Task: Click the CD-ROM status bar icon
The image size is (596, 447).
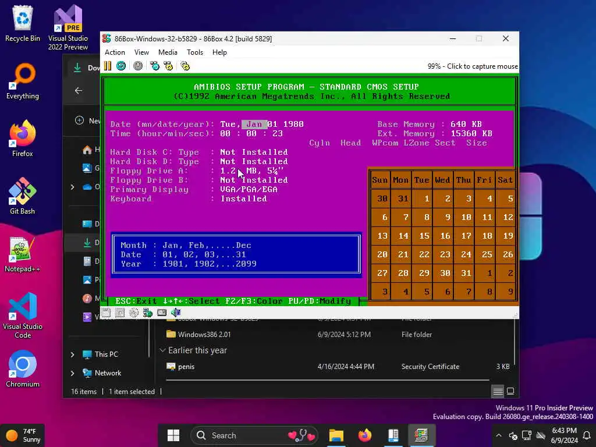Action: 133,313
